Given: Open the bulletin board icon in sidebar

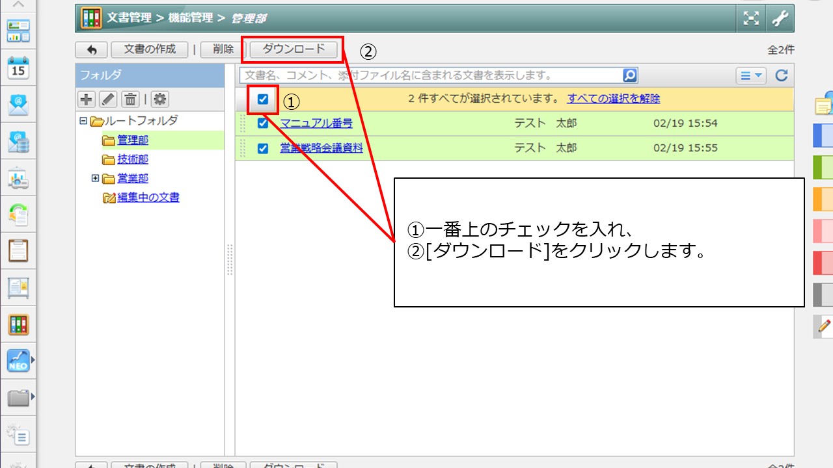Looking at the screenshot, I should (x=18, y=287).
